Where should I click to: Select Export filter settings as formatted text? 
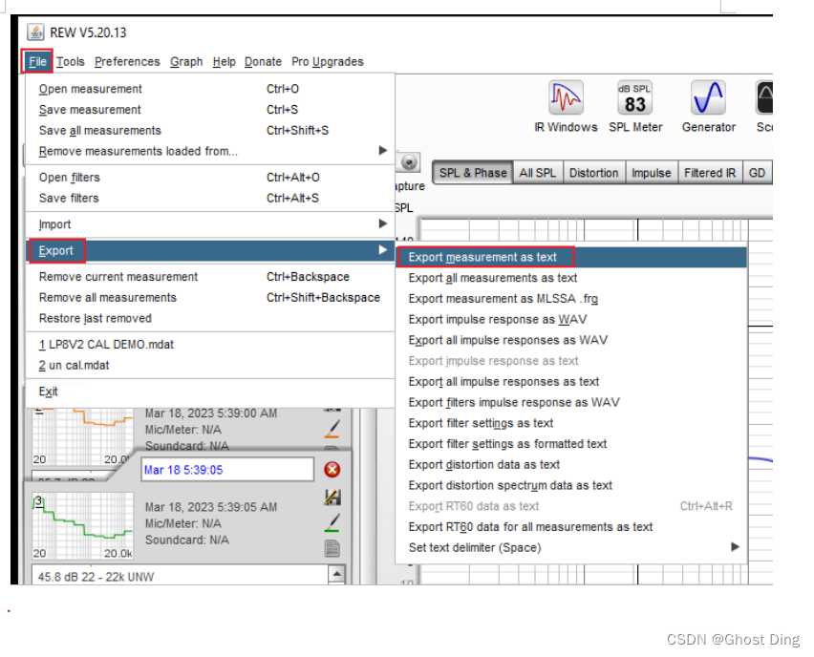(x=571, y=444)
